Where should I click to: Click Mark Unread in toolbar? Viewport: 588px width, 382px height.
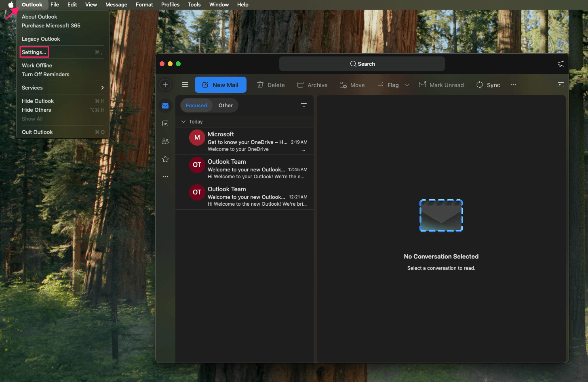click(x=441, y=85)
